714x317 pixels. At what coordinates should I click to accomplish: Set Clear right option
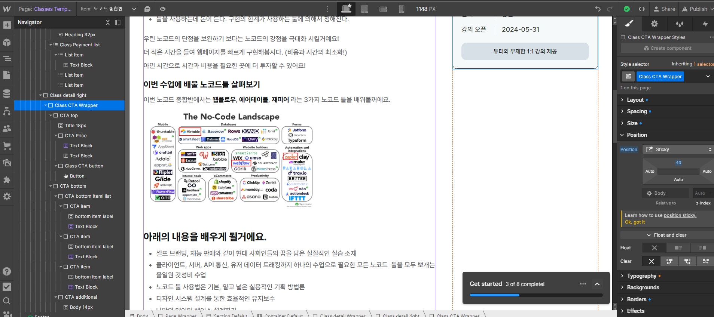tap(687, 261)
